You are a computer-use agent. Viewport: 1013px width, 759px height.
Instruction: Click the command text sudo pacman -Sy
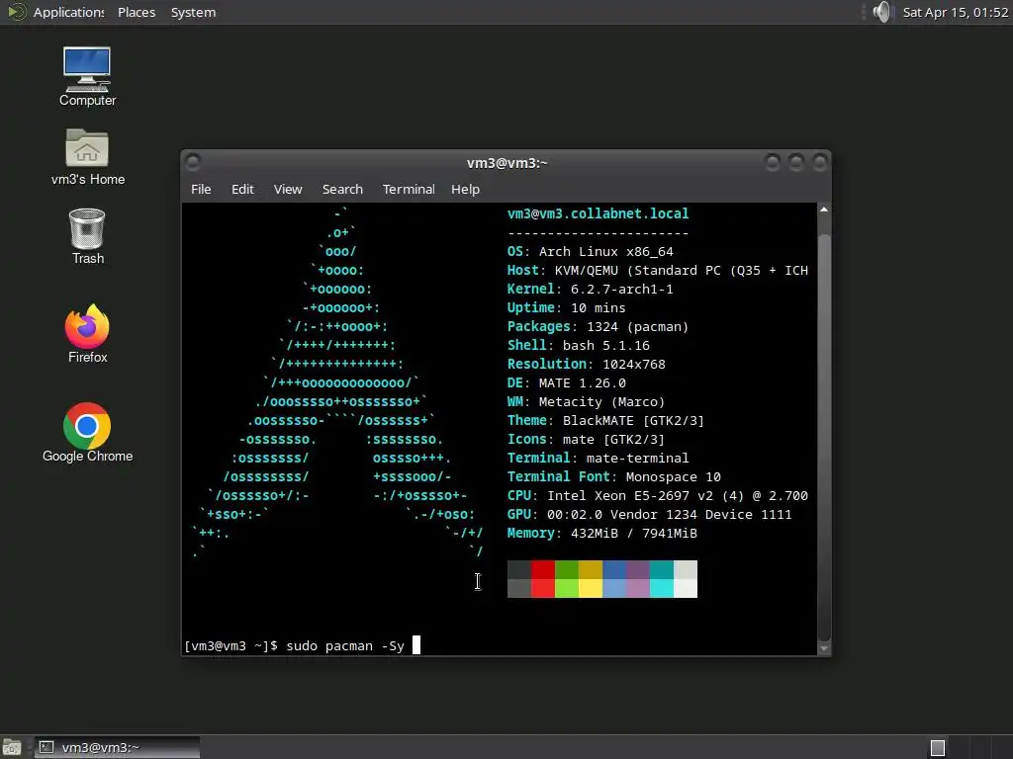345,646
